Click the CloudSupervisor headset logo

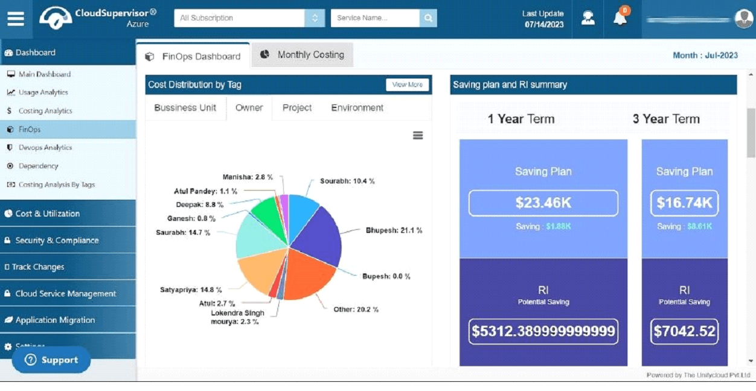(56, 18)
